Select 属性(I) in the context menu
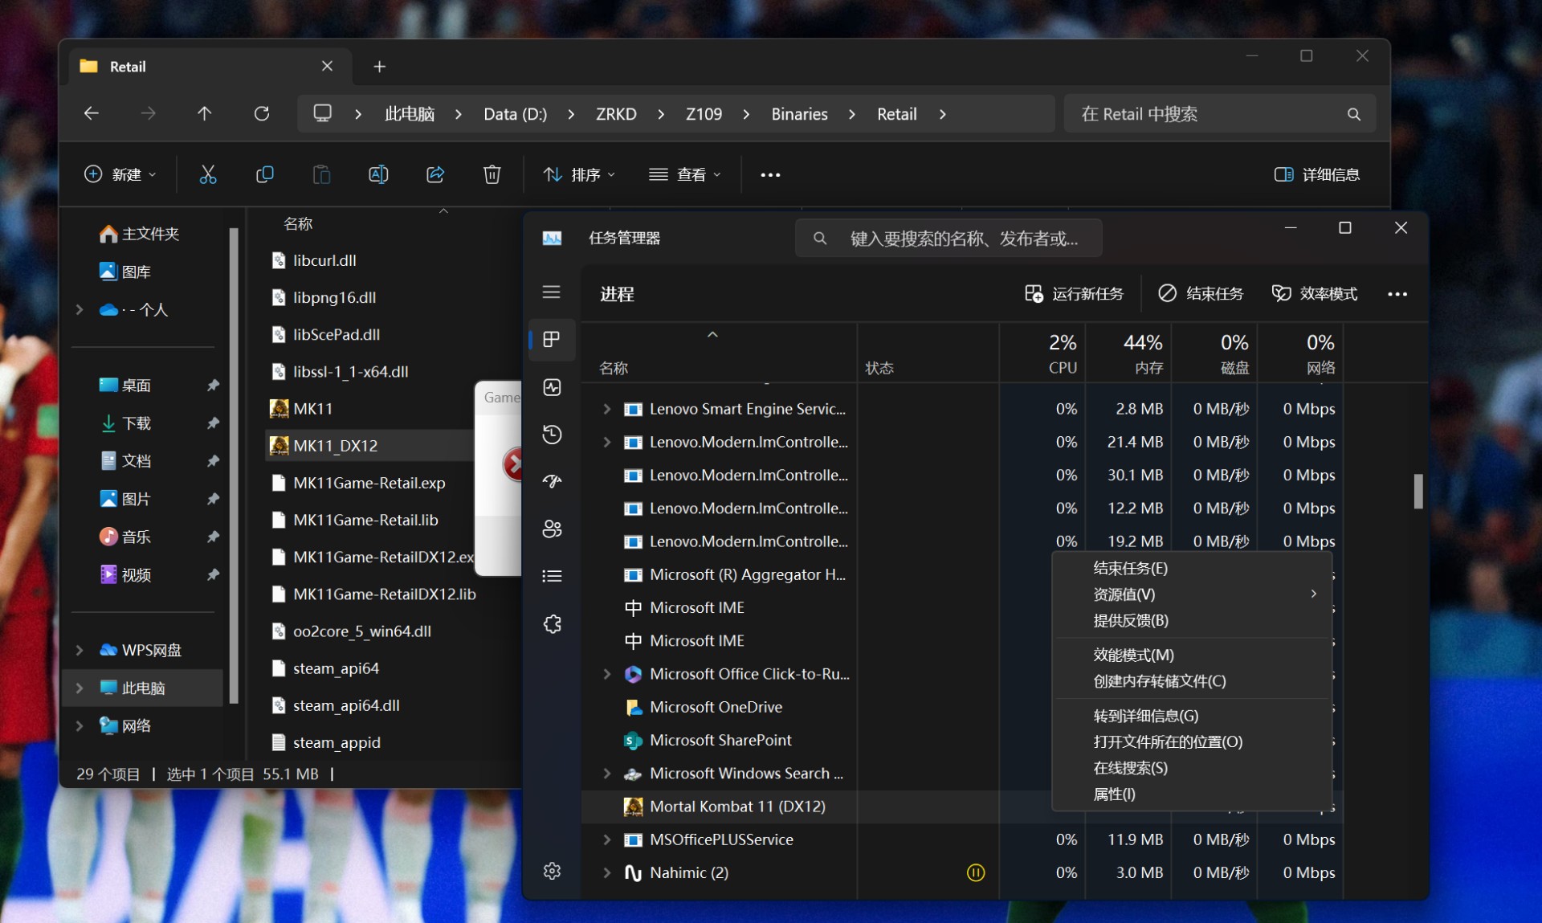The image size is (1542, 923). (x=1192, y=794)
